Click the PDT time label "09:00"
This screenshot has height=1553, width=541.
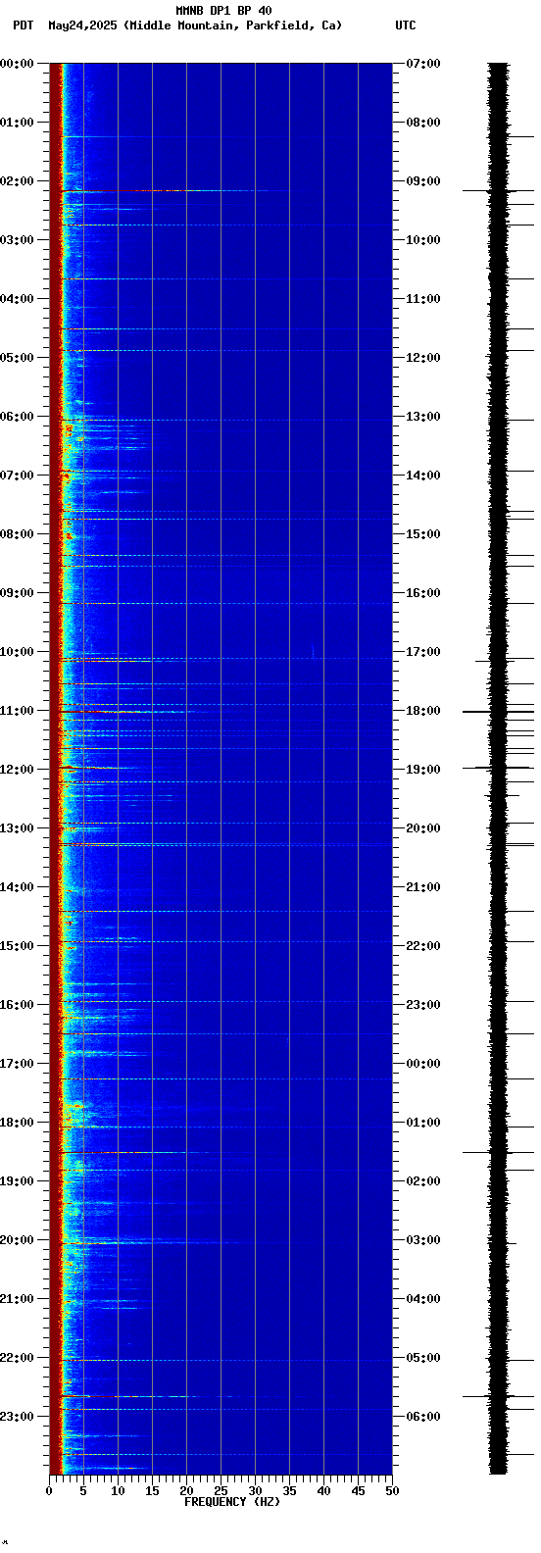tap(17, 593)
